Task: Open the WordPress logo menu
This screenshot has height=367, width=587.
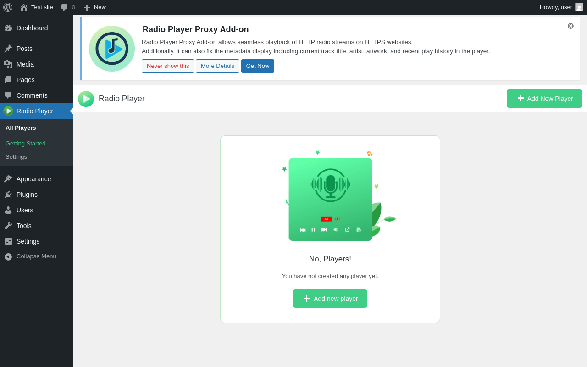Action: [8, 7]
